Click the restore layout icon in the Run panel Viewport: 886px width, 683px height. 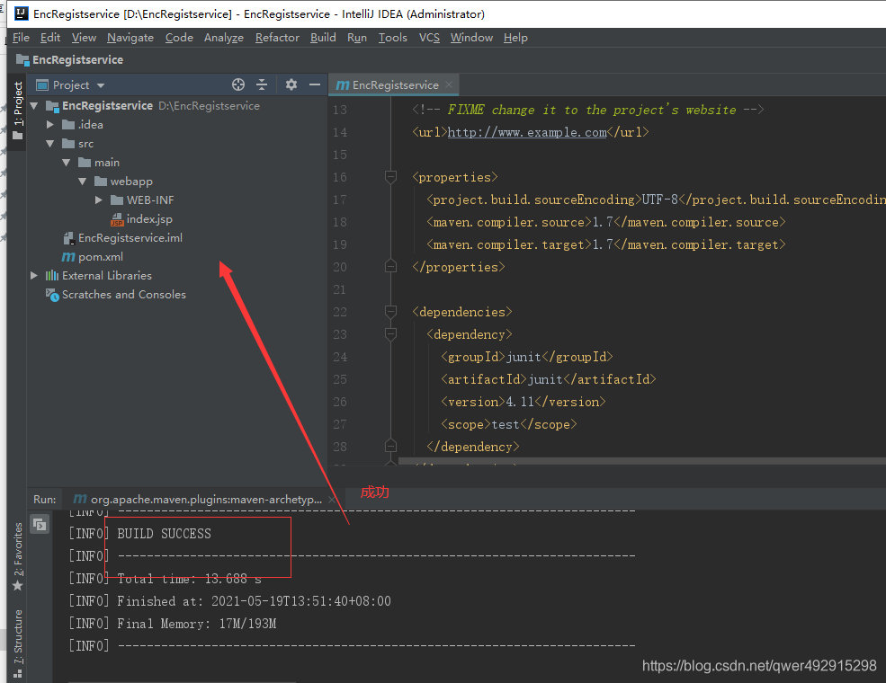click(40, 525)
